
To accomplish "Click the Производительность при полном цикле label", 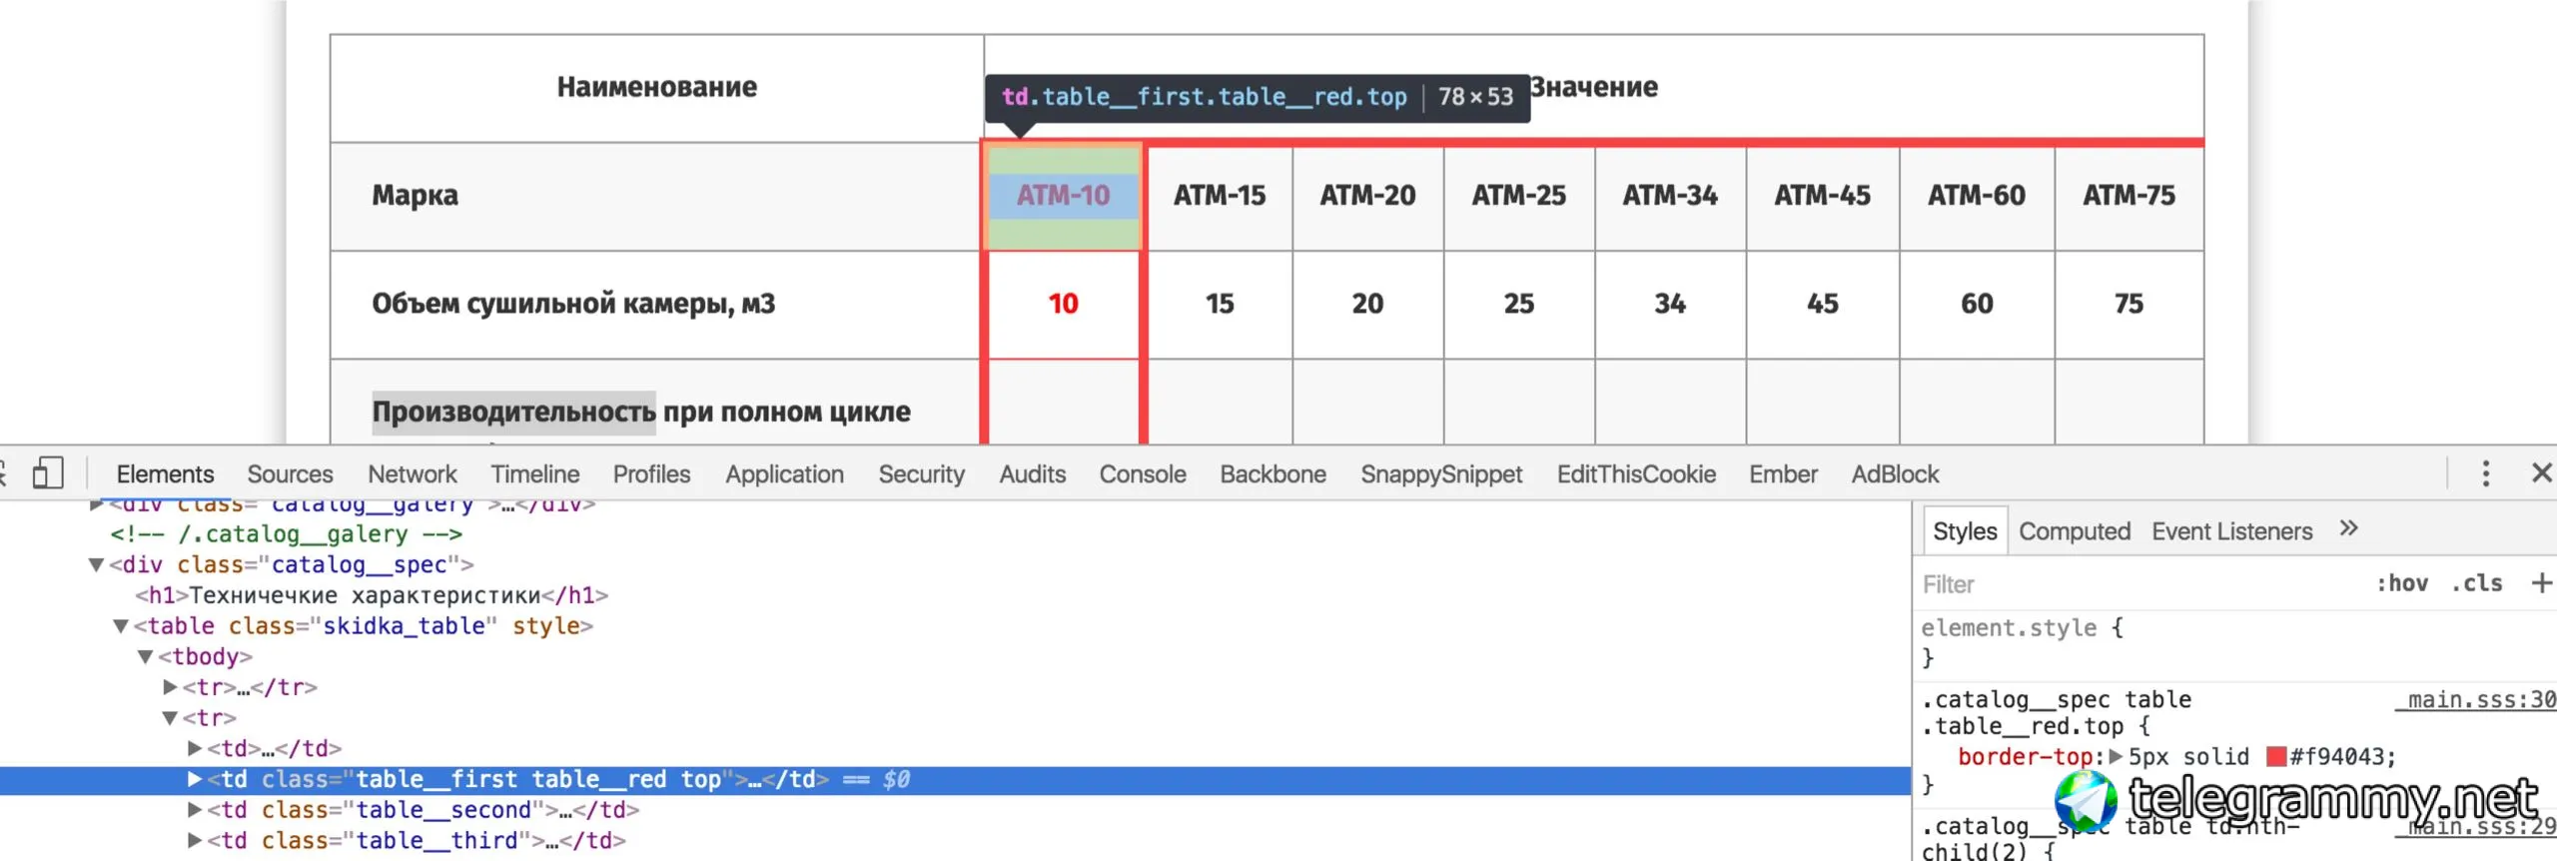I will pos(641,413).
